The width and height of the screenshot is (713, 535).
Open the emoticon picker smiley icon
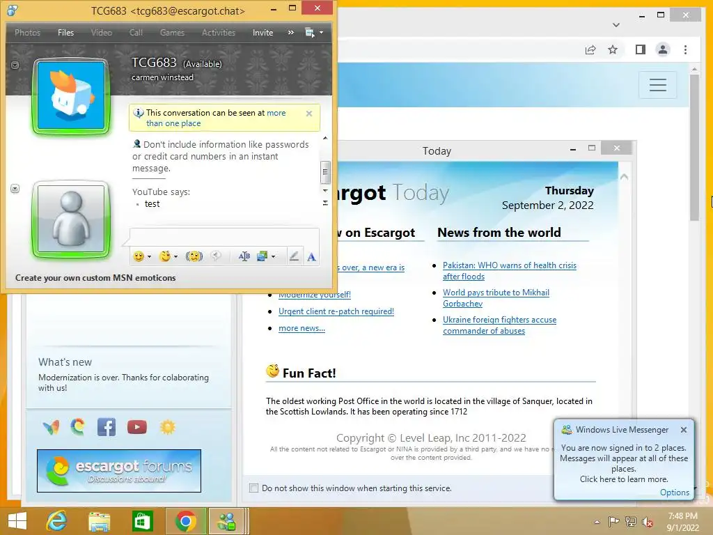(x=139, y=256)
